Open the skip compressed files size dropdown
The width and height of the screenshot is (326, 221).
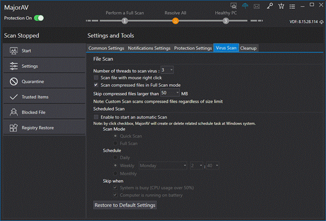coord(170,93)
